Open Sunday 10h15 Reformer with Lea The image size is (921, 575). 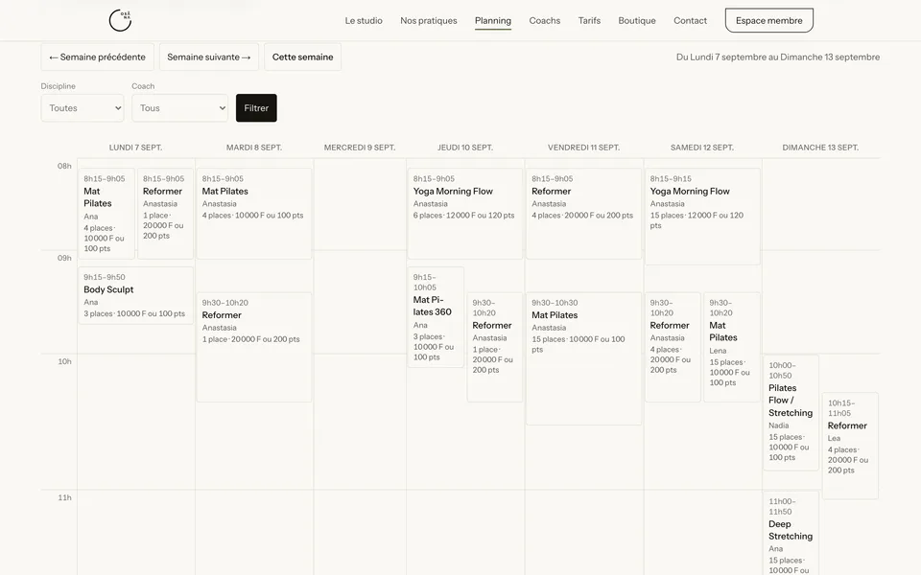(x=850, y=446)
